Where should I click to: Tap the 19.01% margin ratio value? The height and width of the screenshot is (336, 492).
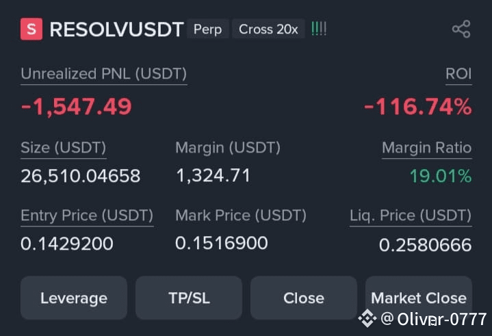[x=440, y=176]
